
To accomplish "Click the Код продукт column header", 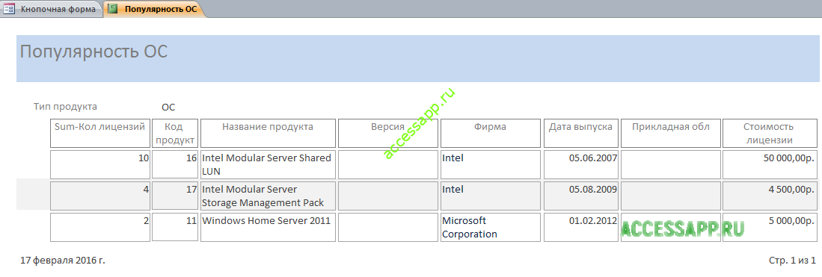I will point(176,133).
